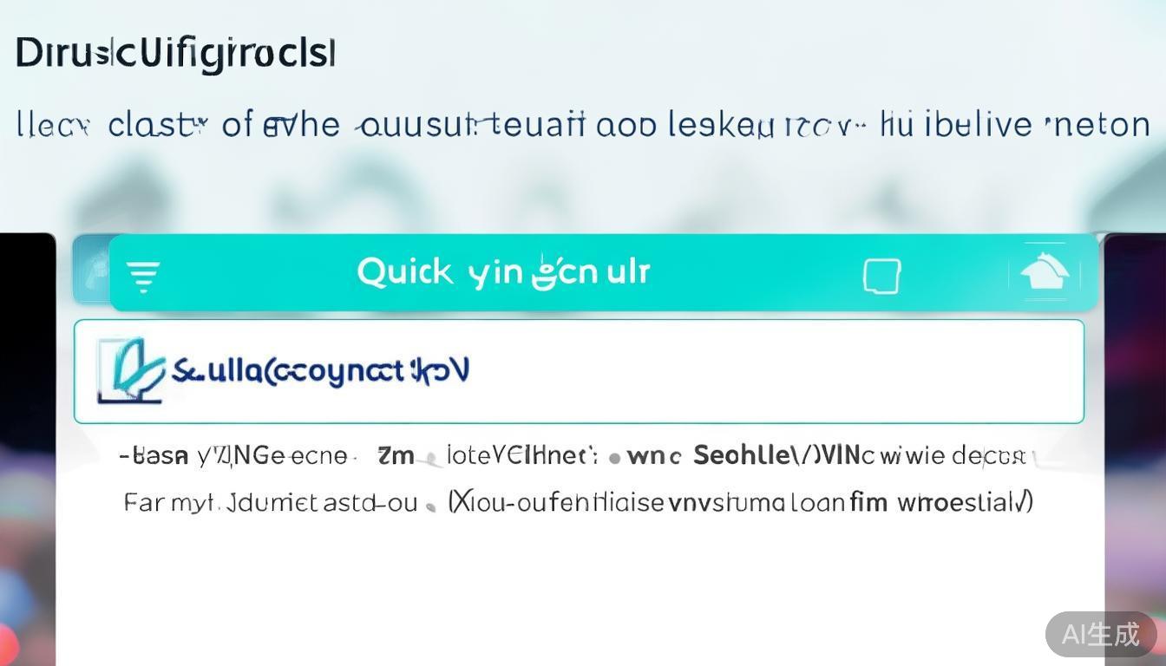Viewport: 1166px width, 666px height.
Task: Click the rounded square icon in teal bar
Action: click(881, 277)
